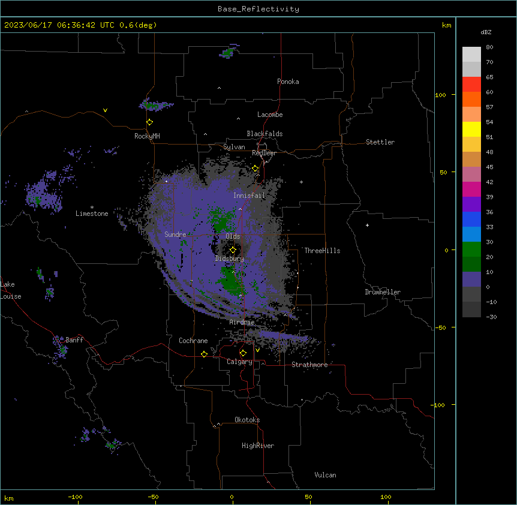Click the Ponoka city label
The width and height of the screenshot is (517, 505).
pyautogui.click(x=288, y=82)
